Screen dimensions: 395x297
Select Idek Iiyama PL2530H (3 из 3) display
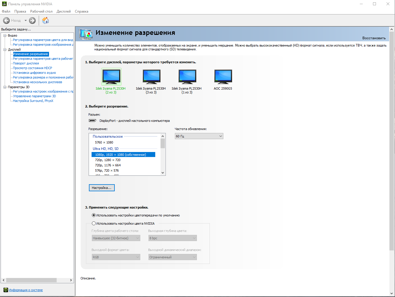(151, 81)
